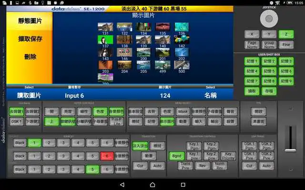This screenshot has width=305, height=190.
Task: Pick thumbnail numbered 143
Action: [x=105, y=52]
